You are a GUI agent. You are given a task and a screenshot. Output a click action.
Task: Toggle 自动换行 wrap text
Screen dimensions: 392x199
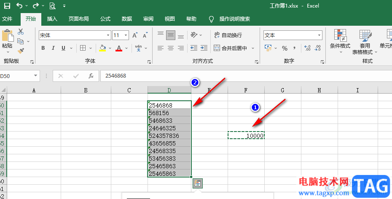(228, 35)
